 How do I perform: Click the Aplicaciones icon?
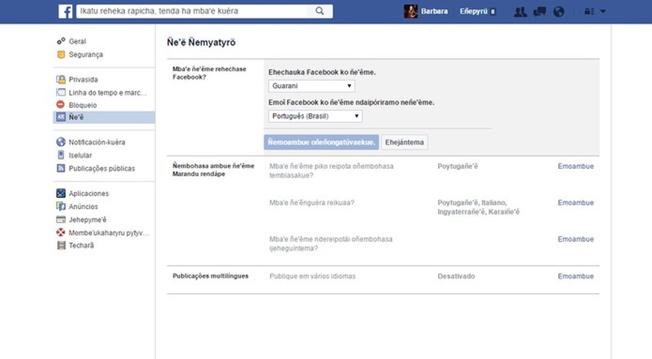coord(61,193)
